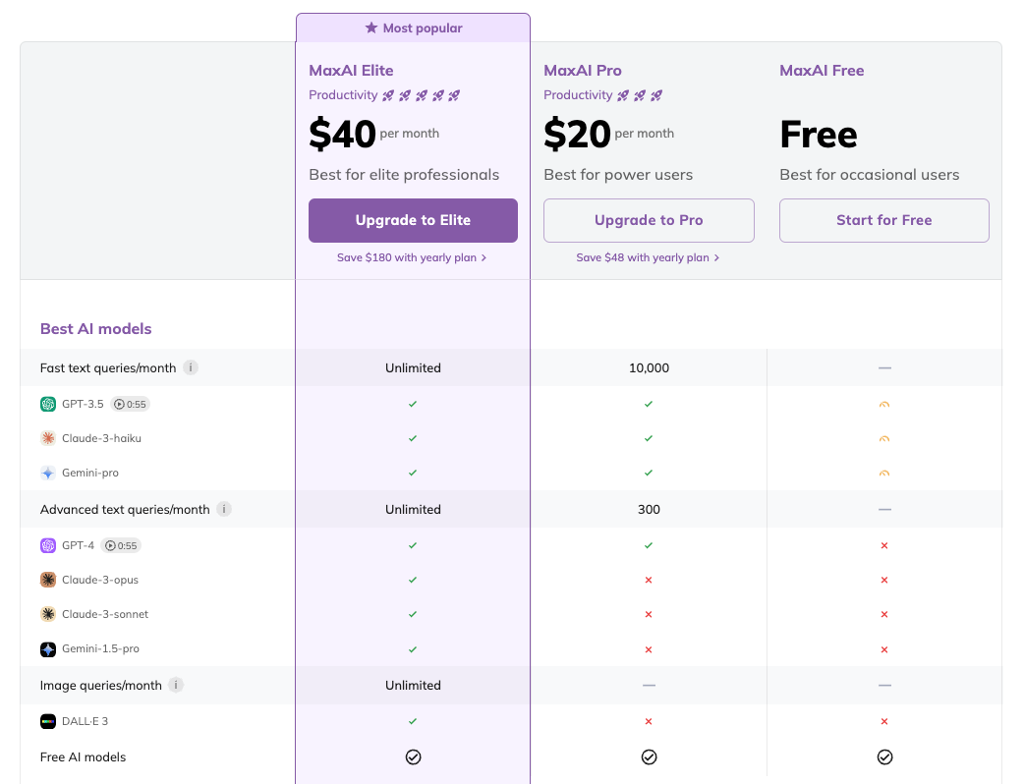Open the Save $180 with yearly plan link
The image size is (1024, 784).
pyautogui.click(x=412, y=257)
